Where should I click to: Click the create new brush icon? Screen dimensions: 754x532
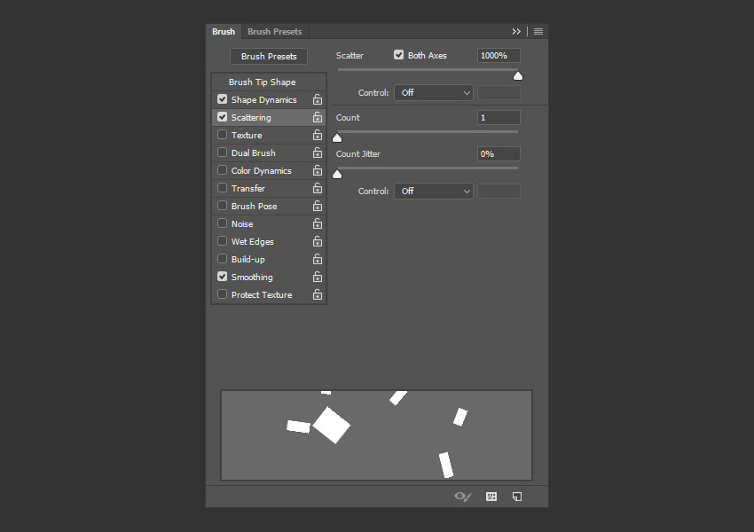coord(517,497)
